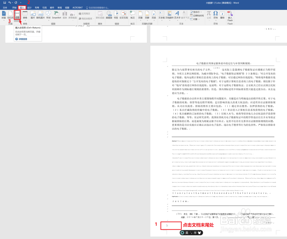This screenshot has width=287, height=239.
Task: Insert a cover page (封面)
Action: pyautogui.click(x=4, y=15)
